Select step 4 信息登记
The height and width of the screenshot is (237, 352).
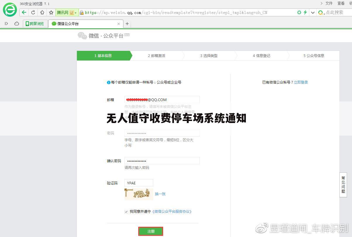(261, 56)
